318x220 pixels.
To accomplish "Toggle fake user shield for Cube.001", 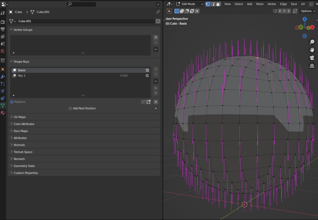I will (x=158, y=21).
